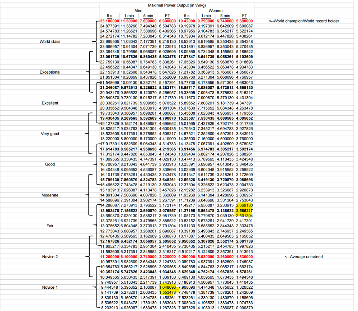Click the 'Novice 1' category label
Screen dimensions: 358x311
(x=50, y=288)
